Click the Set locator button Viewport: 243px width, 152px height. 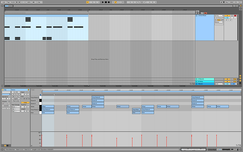(x=197, y=11)
